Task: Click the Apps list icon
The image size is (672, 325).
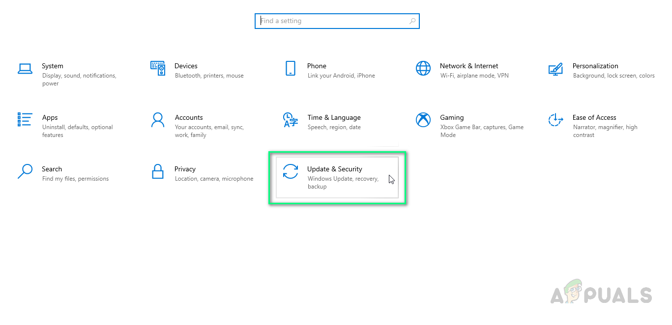Action: click(x=25, y=120)
